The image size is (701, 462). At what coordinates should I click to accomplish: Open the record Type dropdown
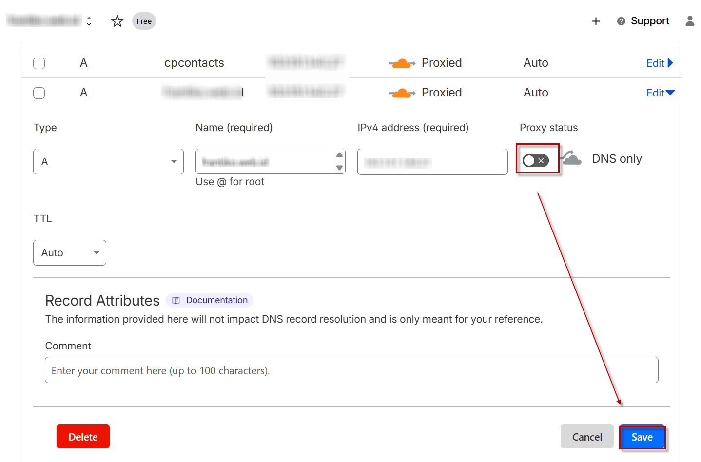tap(108, 161)
